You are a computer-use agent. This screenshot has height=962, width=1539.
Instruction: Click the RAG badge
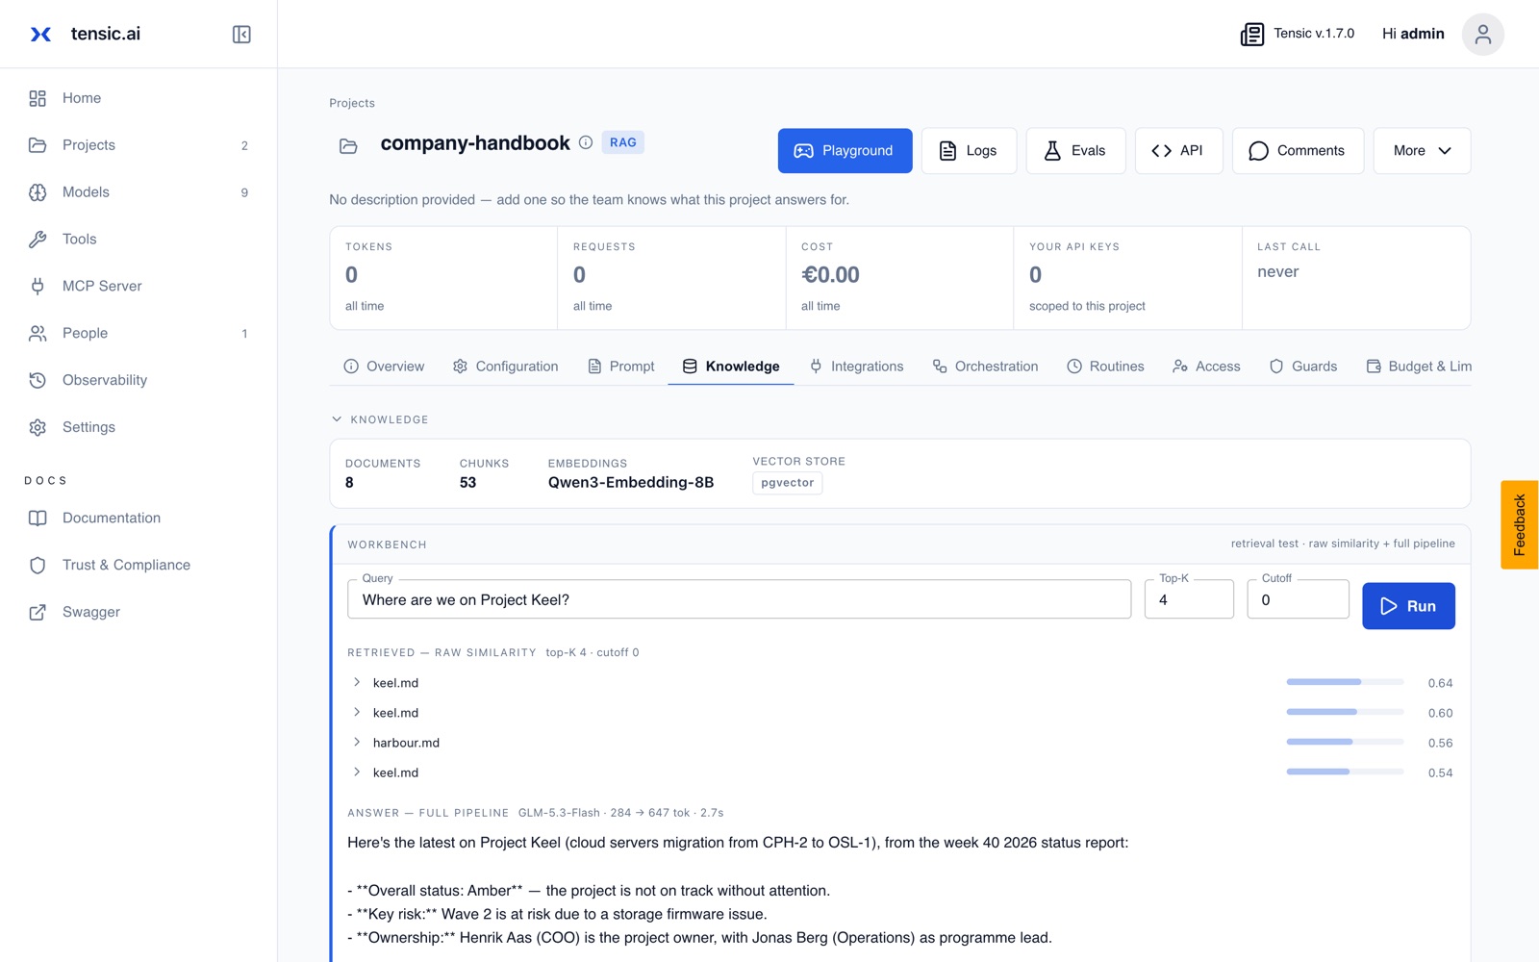click(x=622, y=142)
